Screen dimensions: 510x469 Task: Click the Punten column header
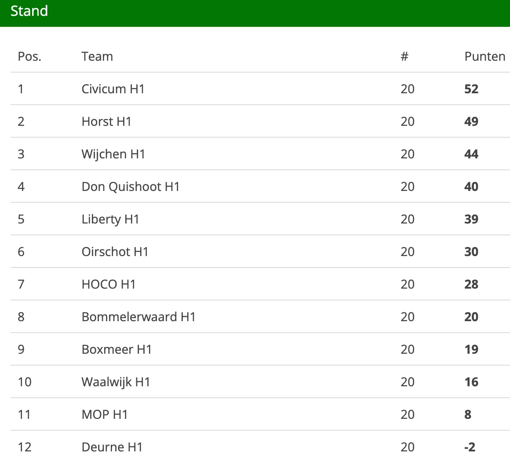pyautogui.click(x=484, y=56)
